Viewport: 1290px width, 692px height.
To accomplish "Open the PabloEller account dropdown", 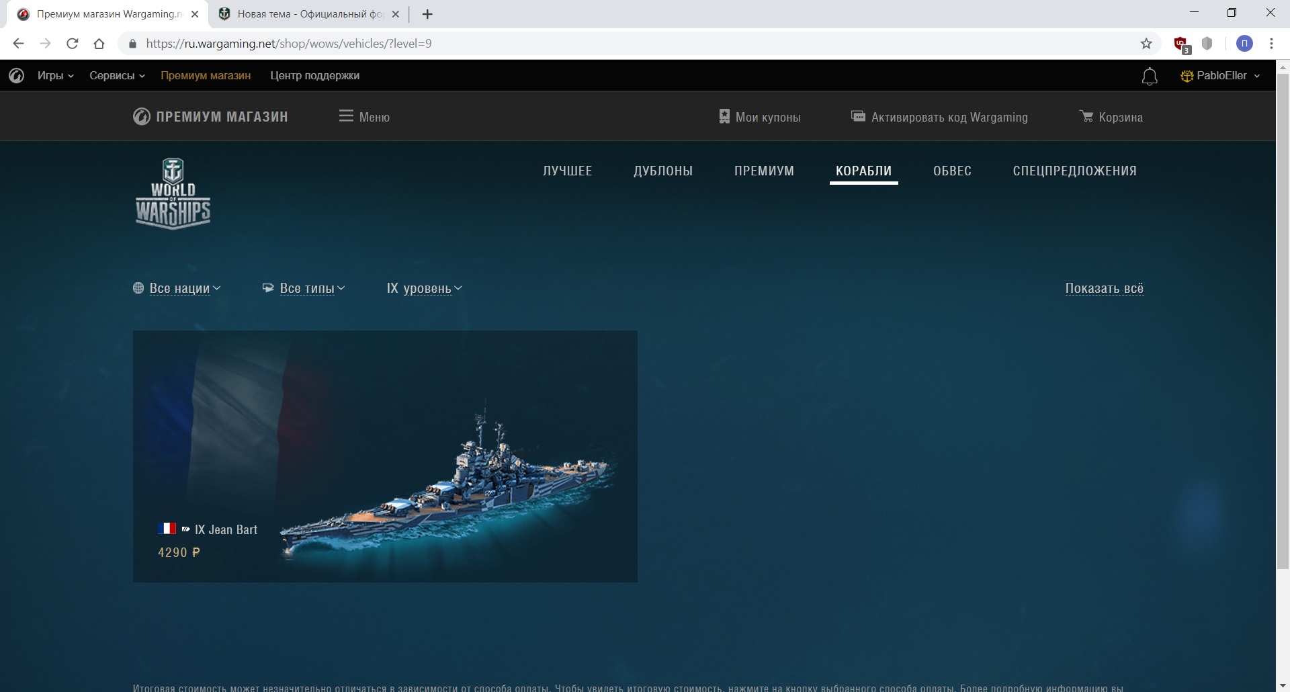I will tap(1220, 76).
